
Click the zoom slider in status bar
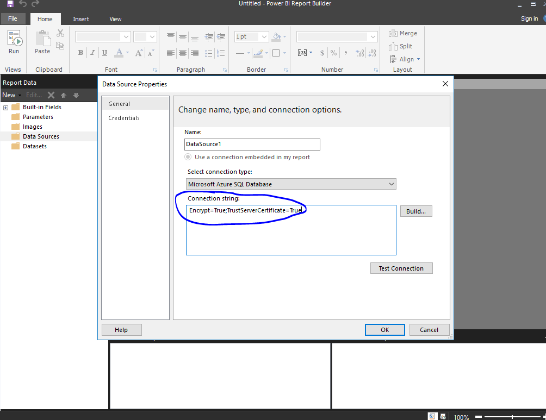coord(512,417)
